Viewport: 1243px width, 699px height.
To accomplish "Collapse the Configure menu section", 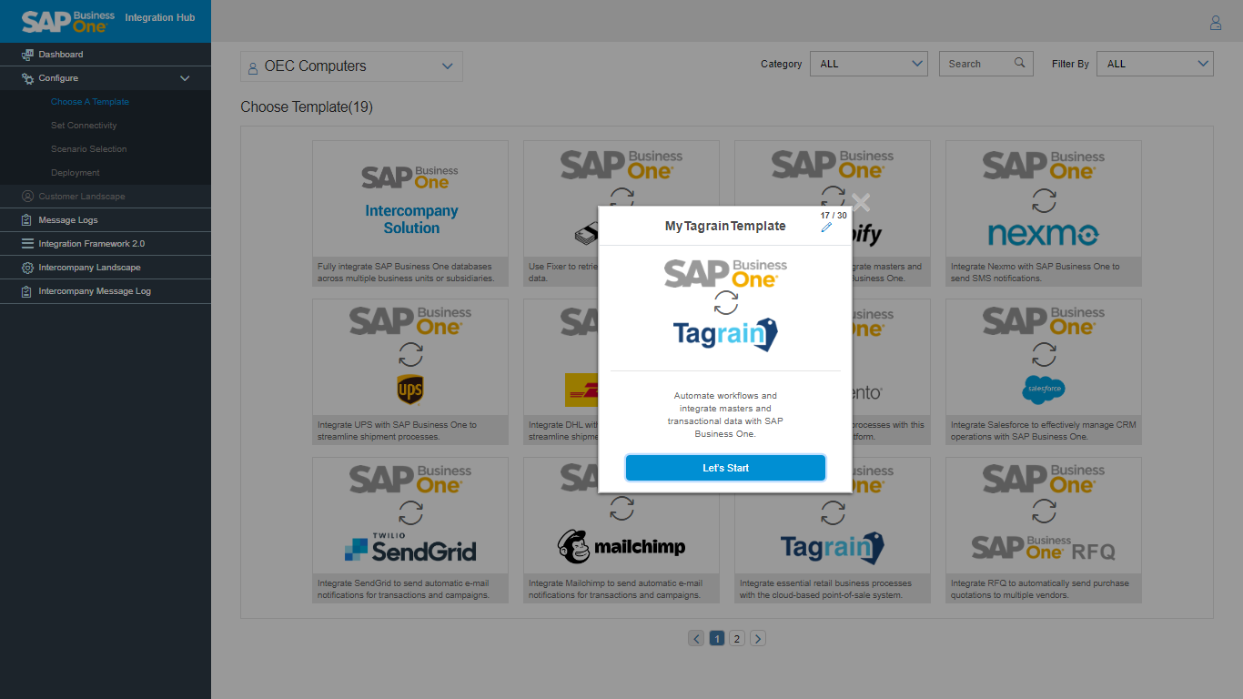I will tap(185, 78).
